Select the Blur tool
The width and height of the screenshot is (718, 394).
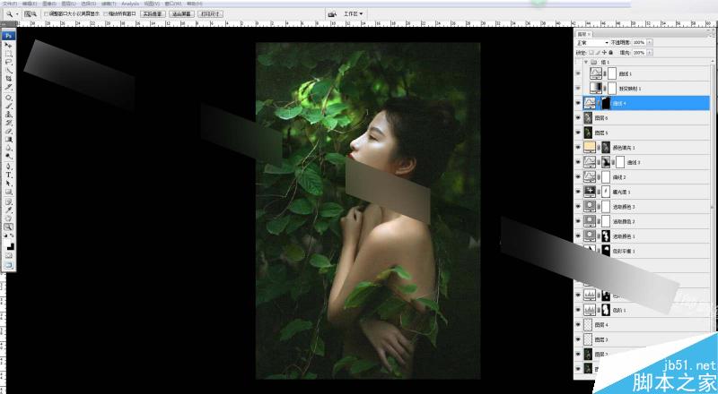tap(8, 148)
